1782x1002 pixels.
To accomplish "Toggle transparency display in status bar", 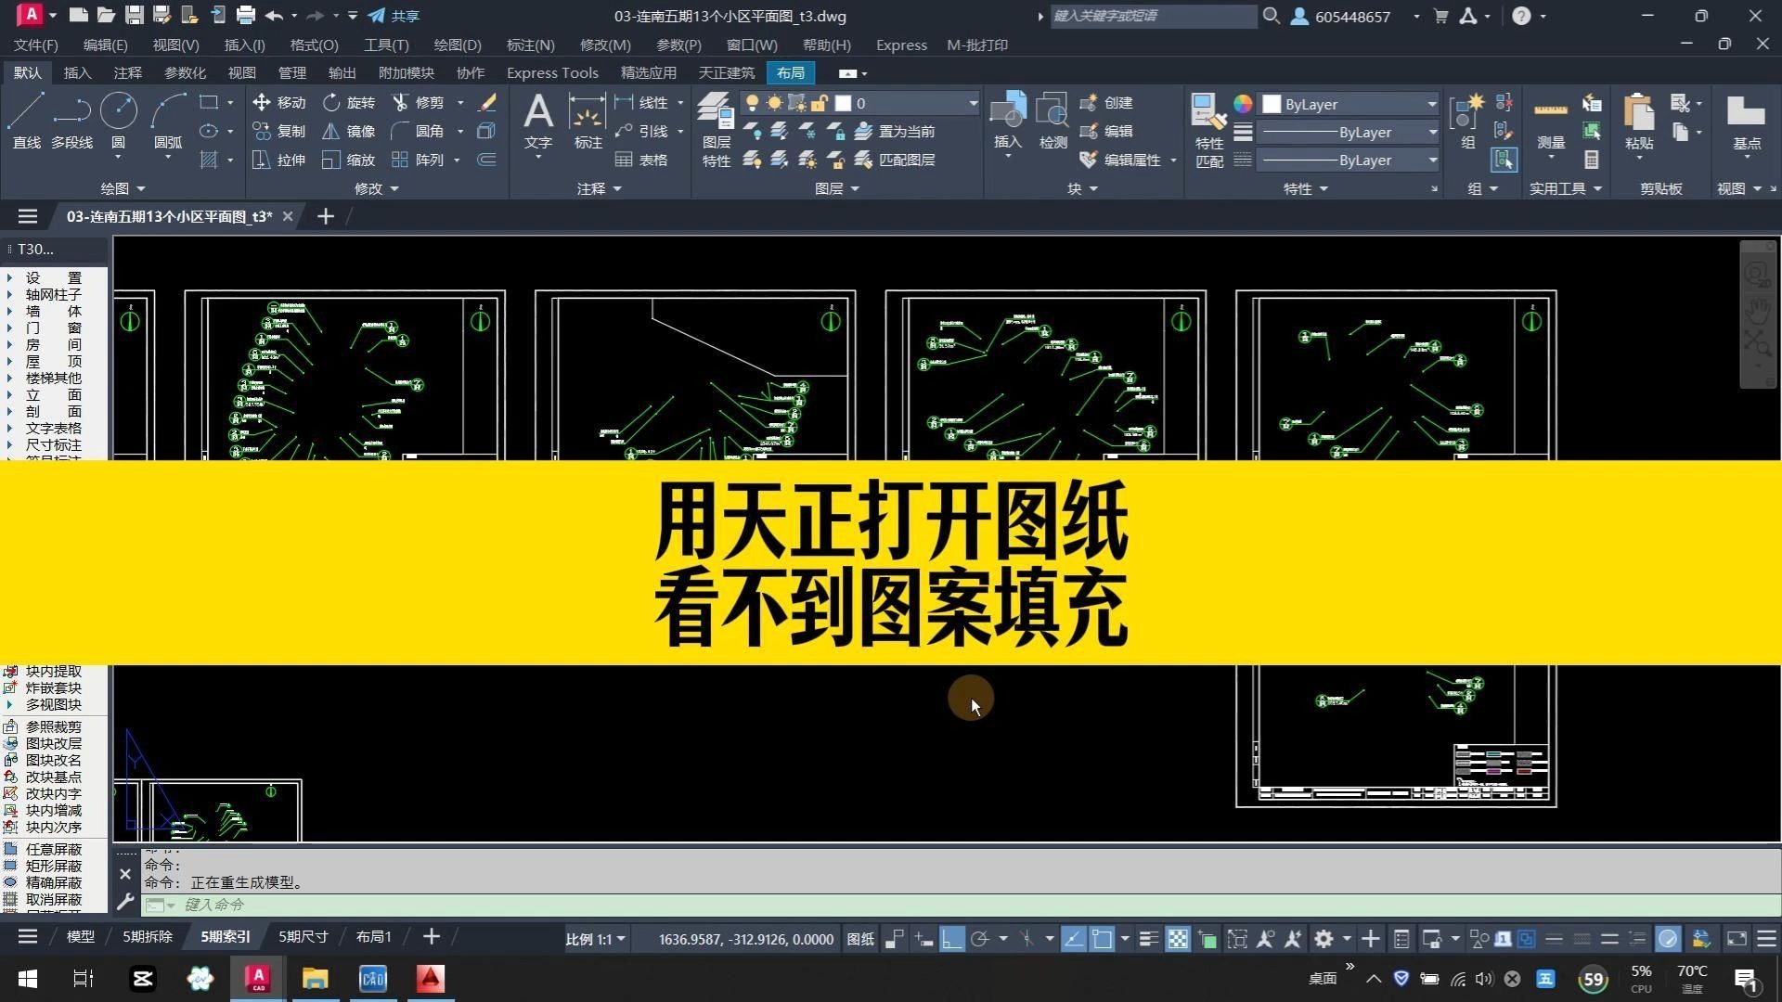I will (1178, 939).
